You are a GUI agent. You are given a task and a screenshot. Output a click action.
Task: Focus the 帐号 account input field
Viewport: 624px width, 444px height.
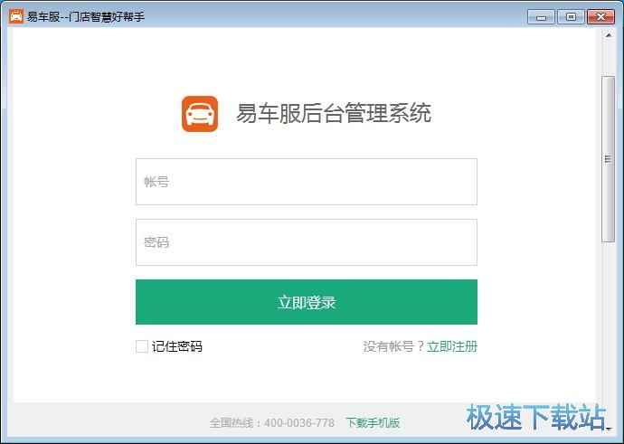click(307, 182)
